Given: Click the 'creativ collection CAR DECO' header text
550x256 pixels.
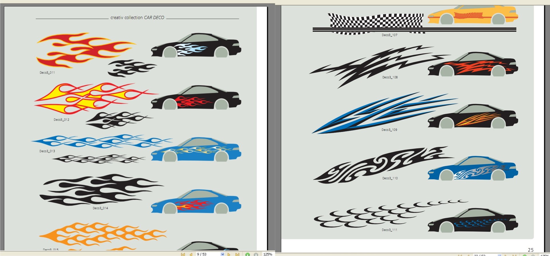Looking at the screenshot, I should pyautogui.click(x=137, y=17).
